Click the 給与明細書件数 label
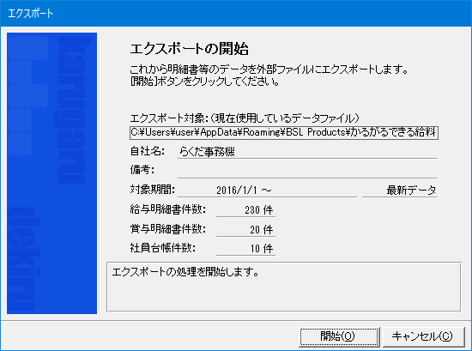 click(x=168, y=209)
